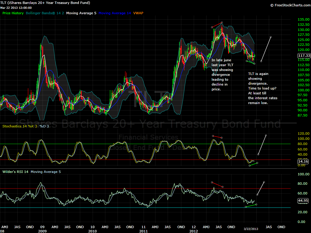Click the 135.00 price axis label

point(303,19)
